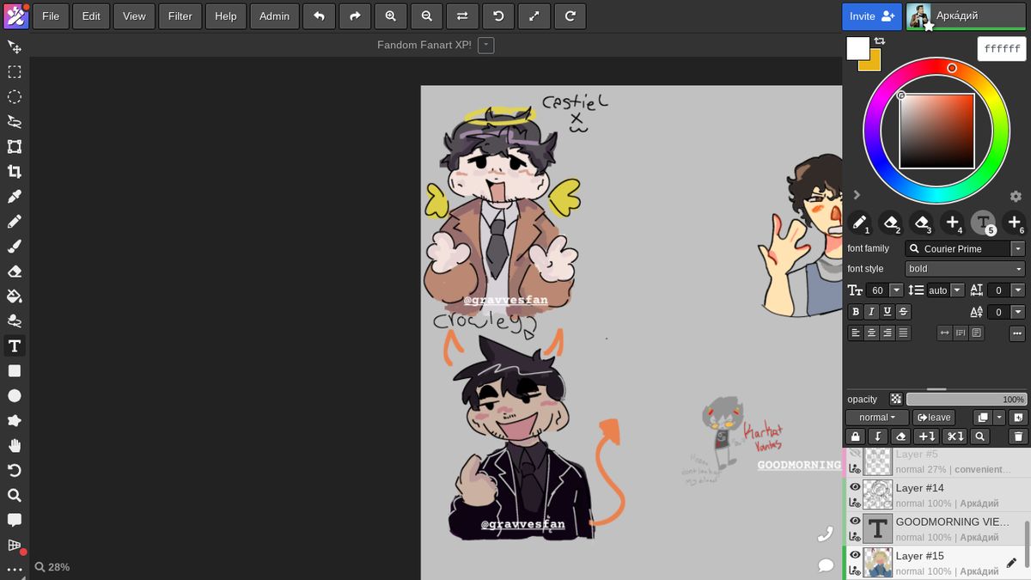
Task: Open the chat bubble icon on canvas
Action: (826, 565)
